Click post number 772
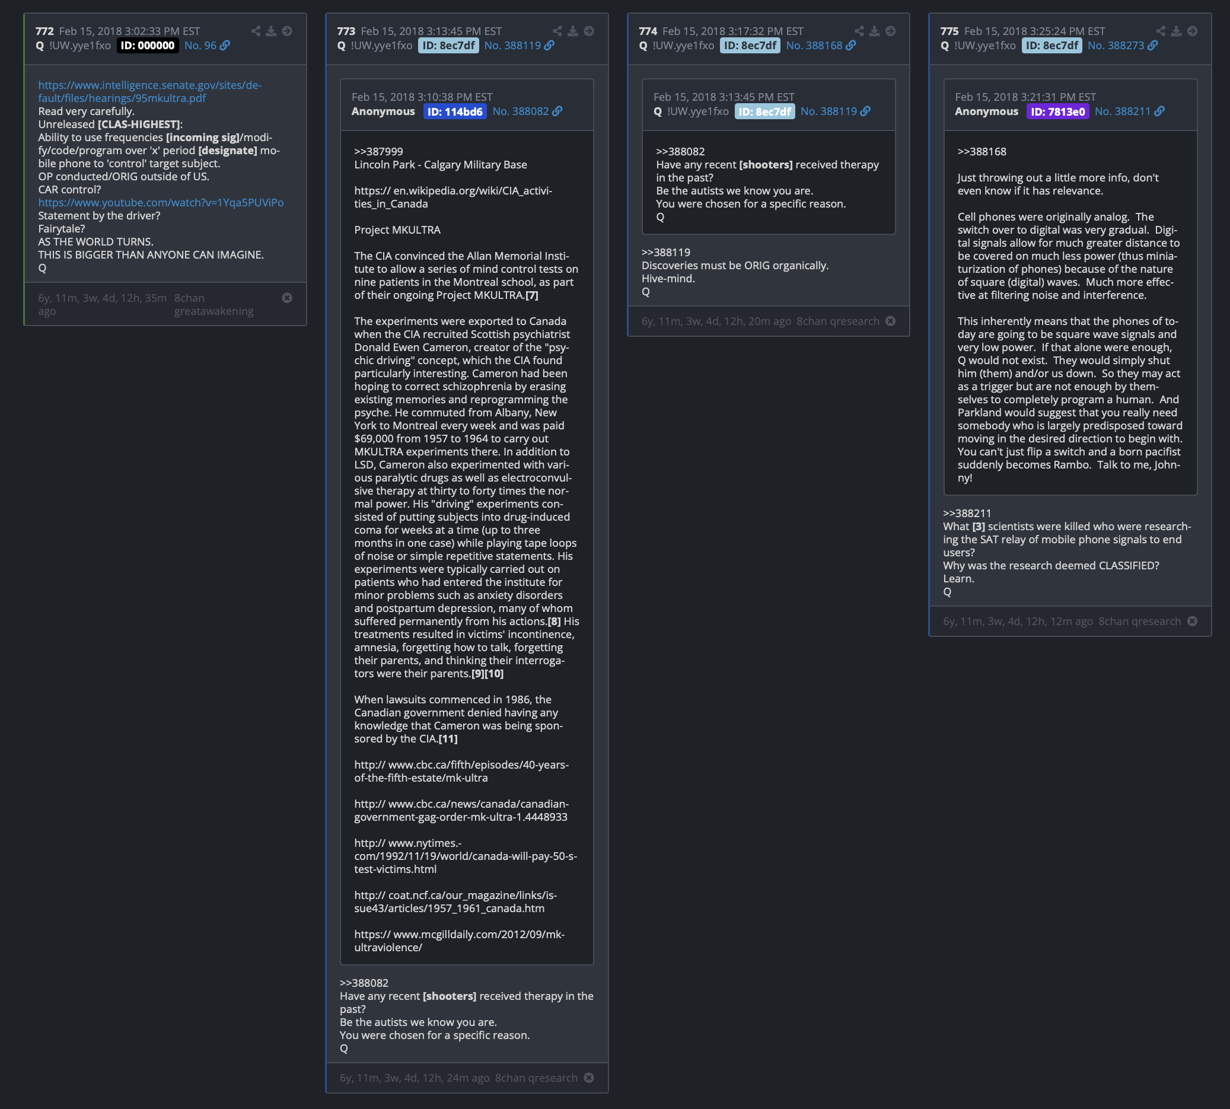 click(44, 31)
